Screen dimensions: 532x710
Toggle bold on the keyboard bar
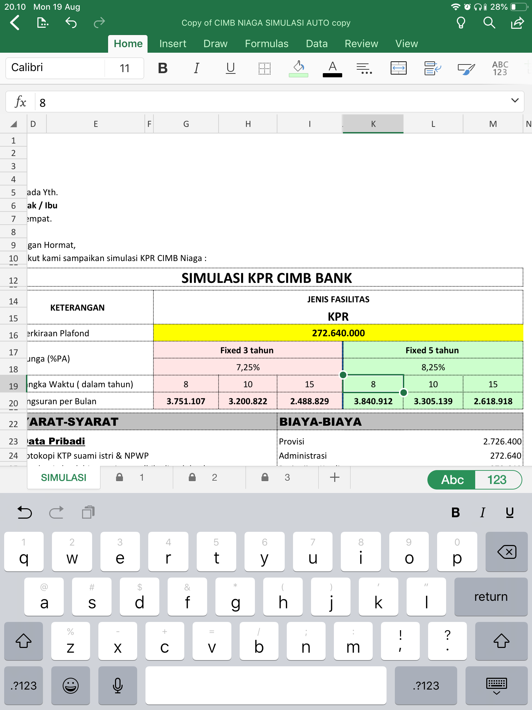tap(456, 512)
